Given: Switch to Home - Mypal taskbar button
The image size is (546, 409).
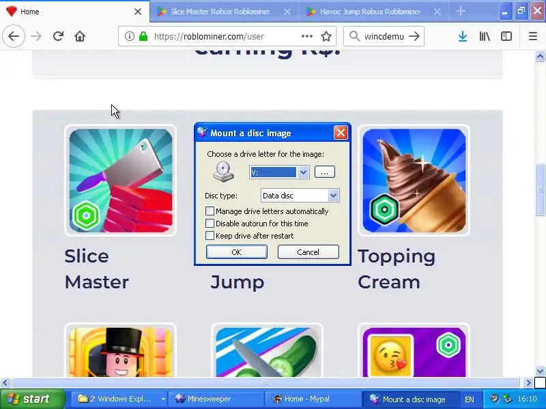Looking at the screenshot, I should pos(313,399).
